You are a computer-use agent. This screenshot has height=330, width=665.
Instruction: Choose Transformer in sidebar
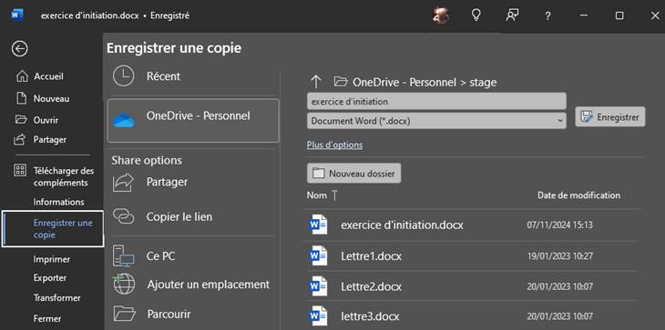pos(56,298)
